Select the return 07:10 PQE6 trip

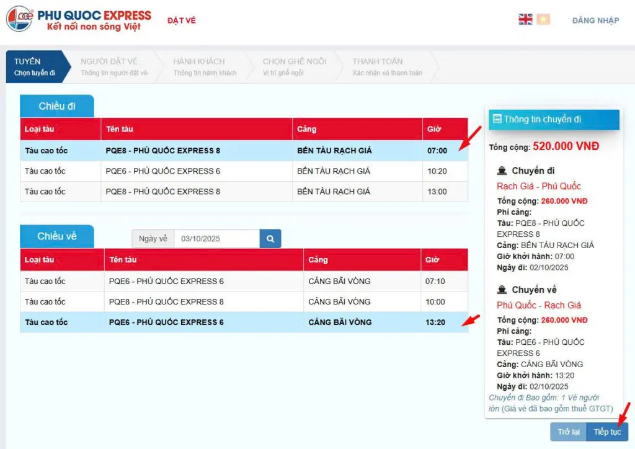pyautogui.click(x=244, y=281)
